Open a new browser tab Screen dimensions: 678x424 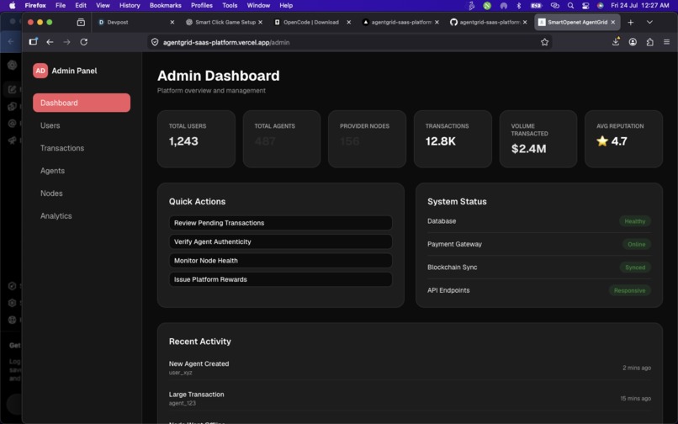(630, 22)
